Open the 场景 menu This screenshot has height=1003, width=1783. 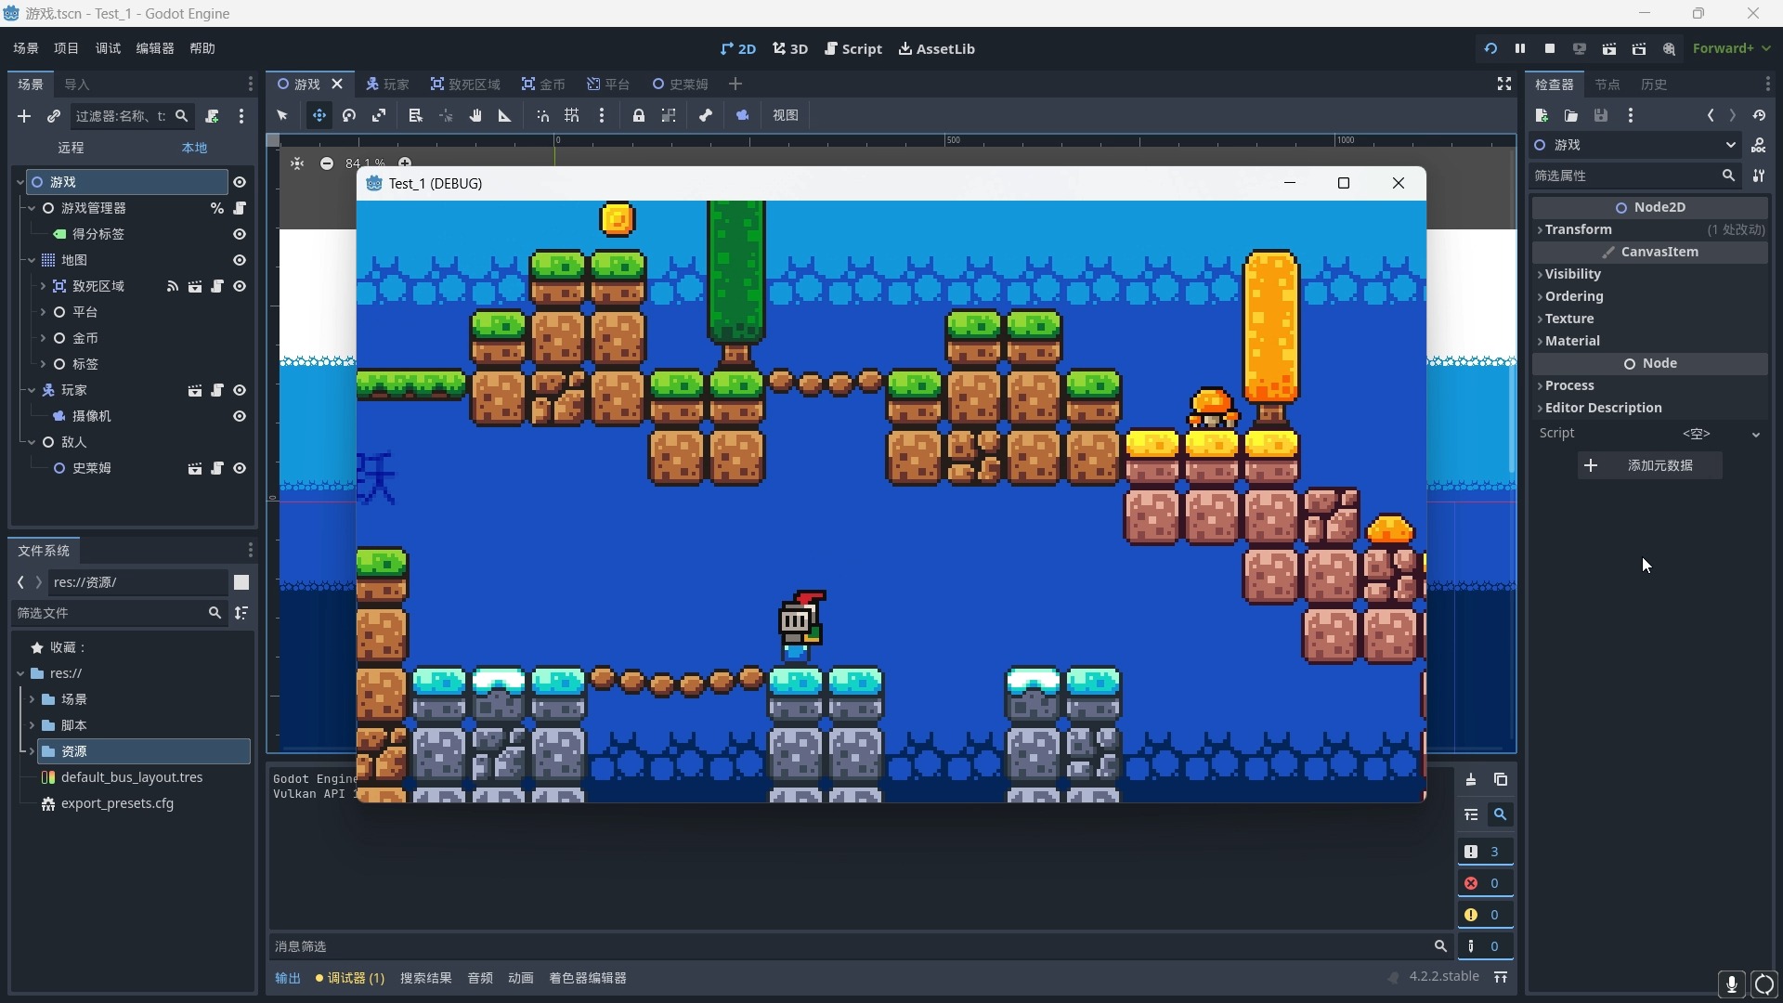click(x=26, y=48)
